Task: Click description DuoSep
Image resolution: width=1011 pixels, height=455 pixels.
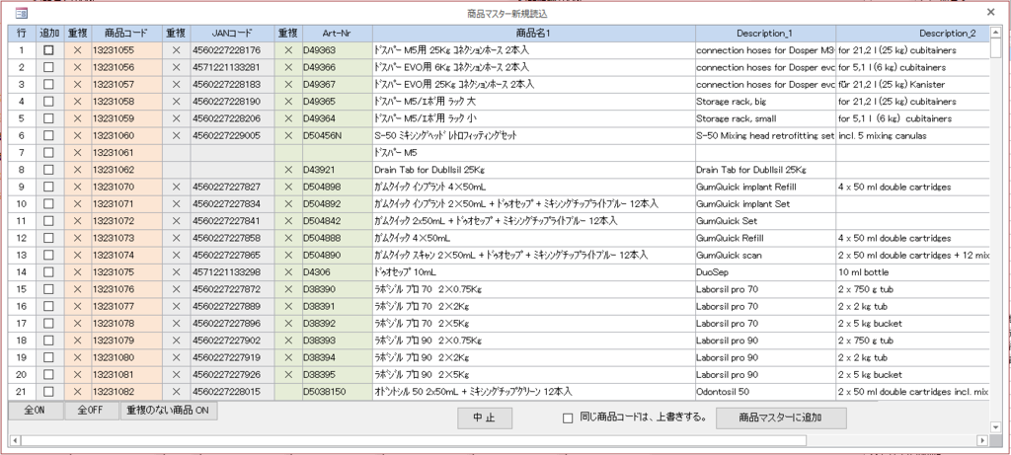Action: 765,272
